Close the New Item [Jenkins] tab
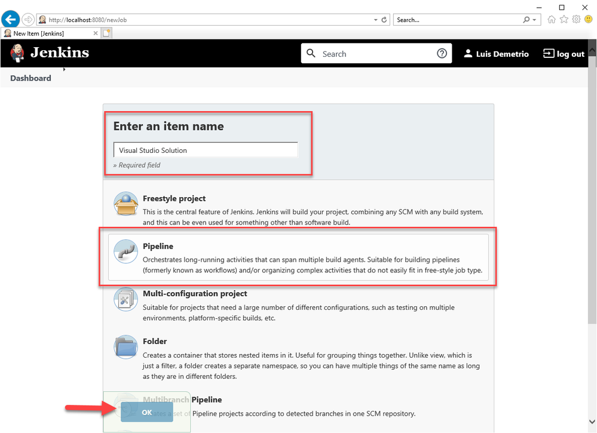597x433 pixels. pos(96,33)
